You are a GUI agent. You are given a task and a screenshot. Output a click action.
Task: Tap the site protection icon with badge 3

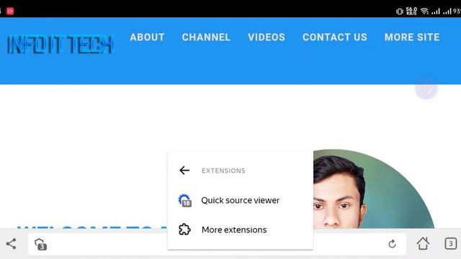pyautogui.click(x=40, y=245)
